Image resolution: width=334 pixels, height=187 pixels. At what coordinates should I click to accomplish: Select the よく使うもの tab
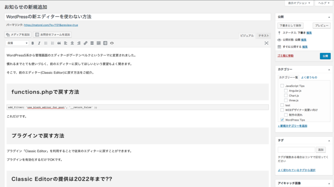click(x=309, y=78)
